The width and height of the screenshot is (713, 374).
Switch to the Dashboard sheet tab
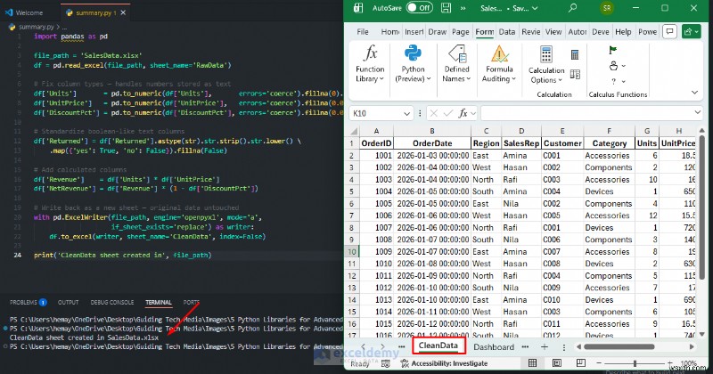pos(494,347)
